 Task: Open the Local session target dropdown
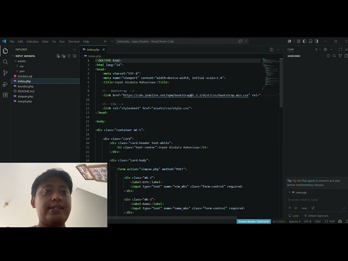click(x=294, y=216)
